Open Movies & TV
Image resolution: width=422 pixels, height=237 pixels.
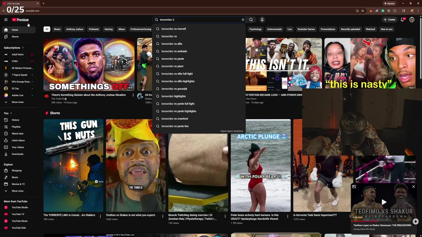19,184
